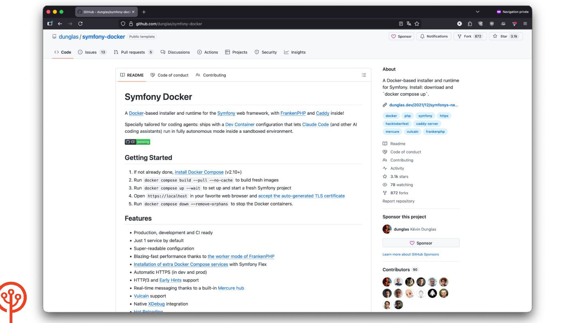Screen dimensions: 575x323
Task: Click the Sponsor button in repo header
Action: point(401,36)
